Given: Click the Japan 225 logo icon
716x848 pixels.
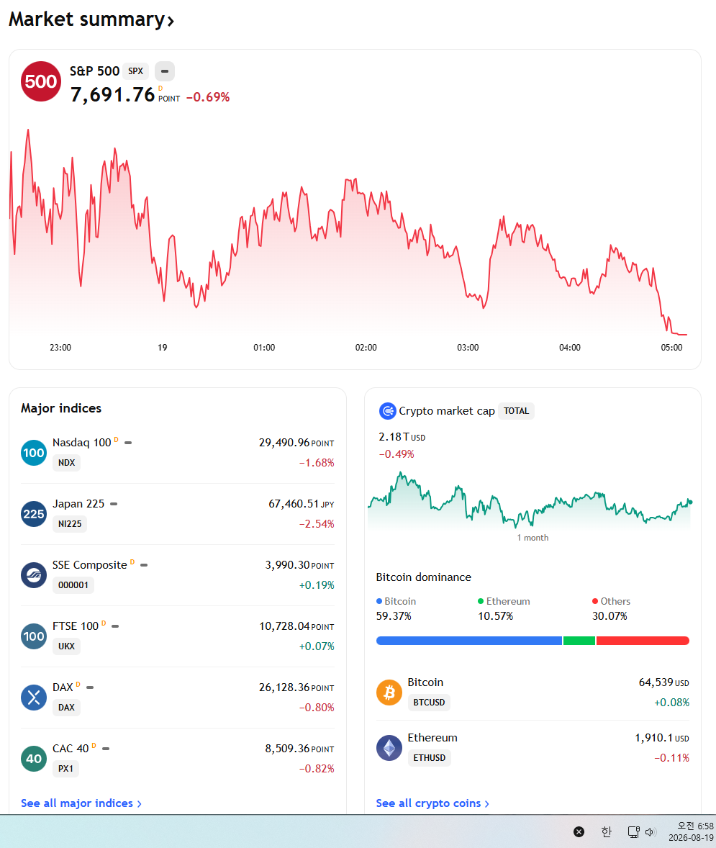Looking at the screenshot, I should click(34, 514).
